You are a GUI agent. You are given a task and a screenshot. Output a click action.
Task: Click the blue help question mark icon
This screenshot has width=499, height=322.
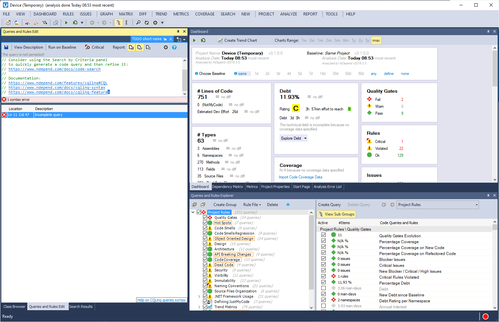tap(174, 47)
